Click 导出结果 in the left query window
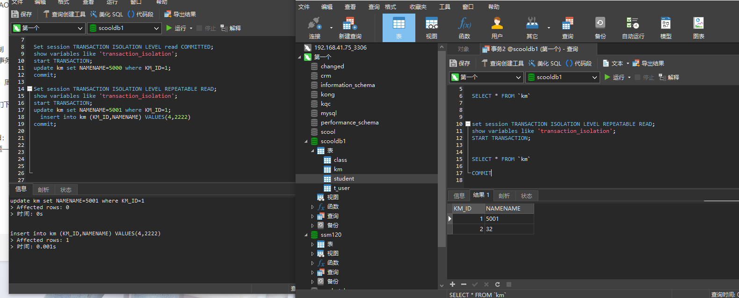 coord(180,15)
